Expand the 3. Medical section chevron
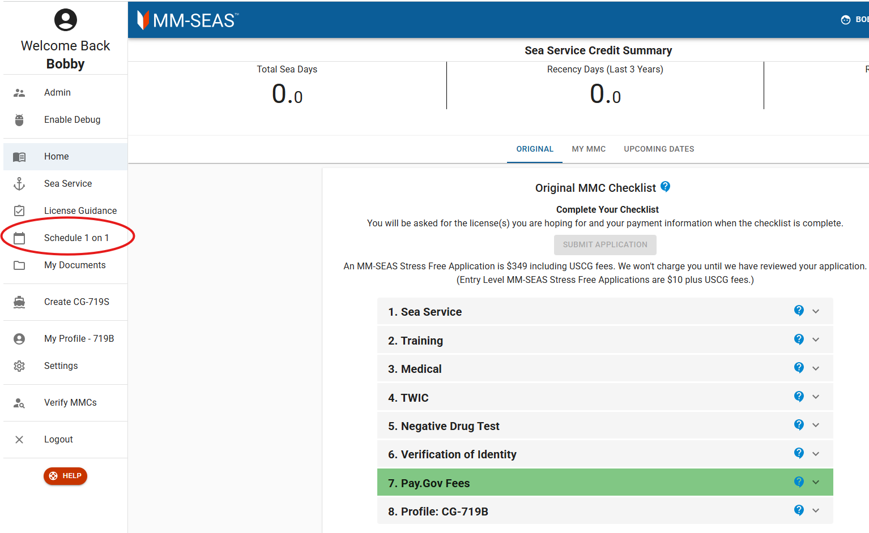The height and width of the screenshot is (533, 869). point(816,368)
